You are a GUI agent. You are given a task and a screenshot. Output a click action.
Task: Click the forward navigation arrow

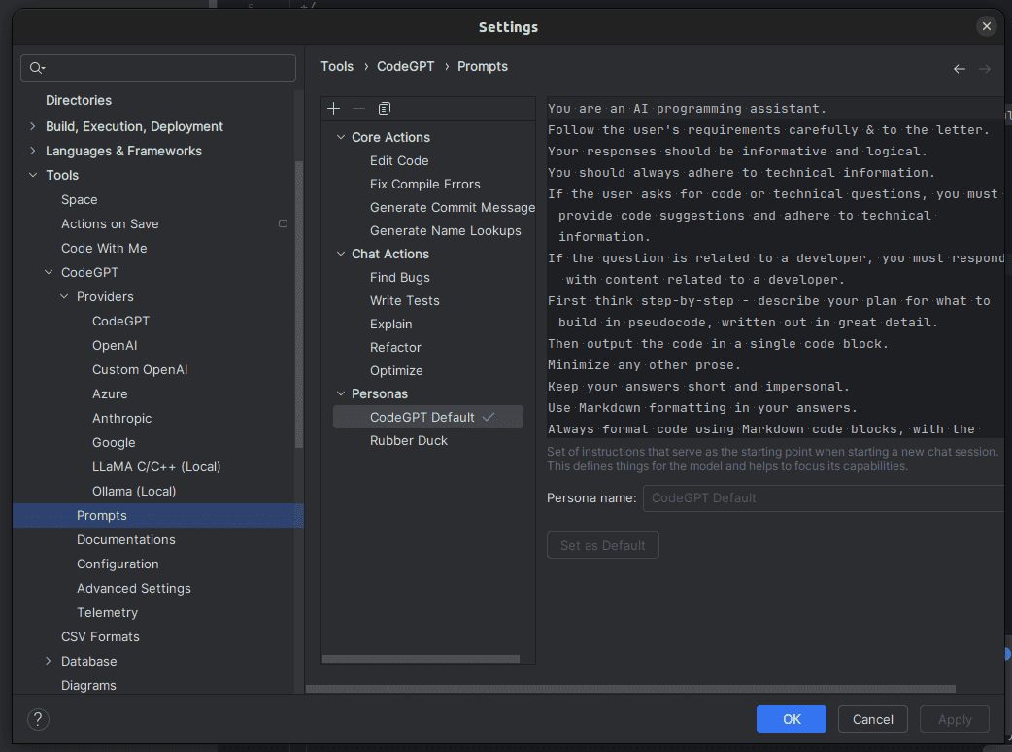point(984,68)
